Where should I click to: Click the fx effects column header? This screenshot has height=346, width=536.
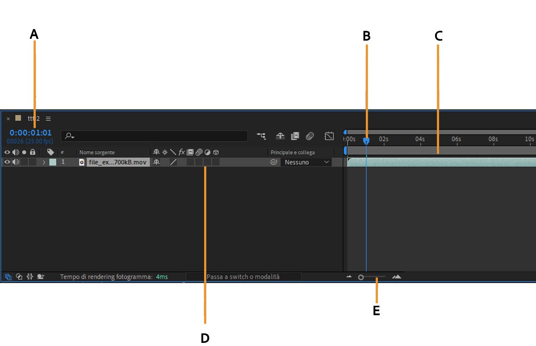pyautogui.click(x=182, y=152)
